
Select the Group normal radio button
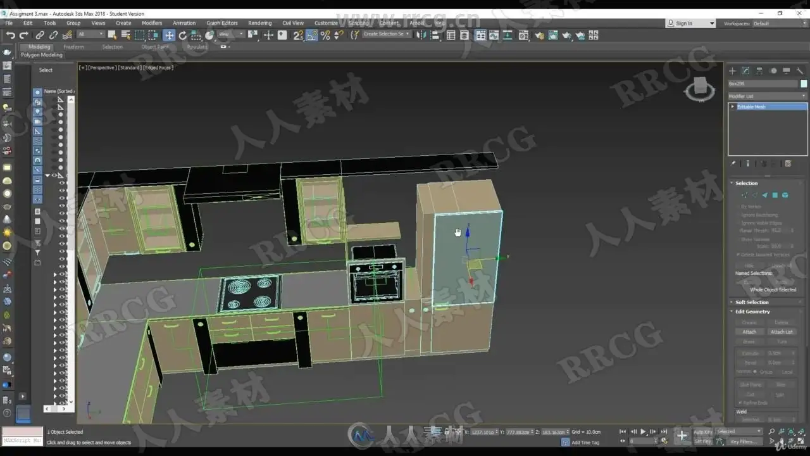[x=756, y=372]
